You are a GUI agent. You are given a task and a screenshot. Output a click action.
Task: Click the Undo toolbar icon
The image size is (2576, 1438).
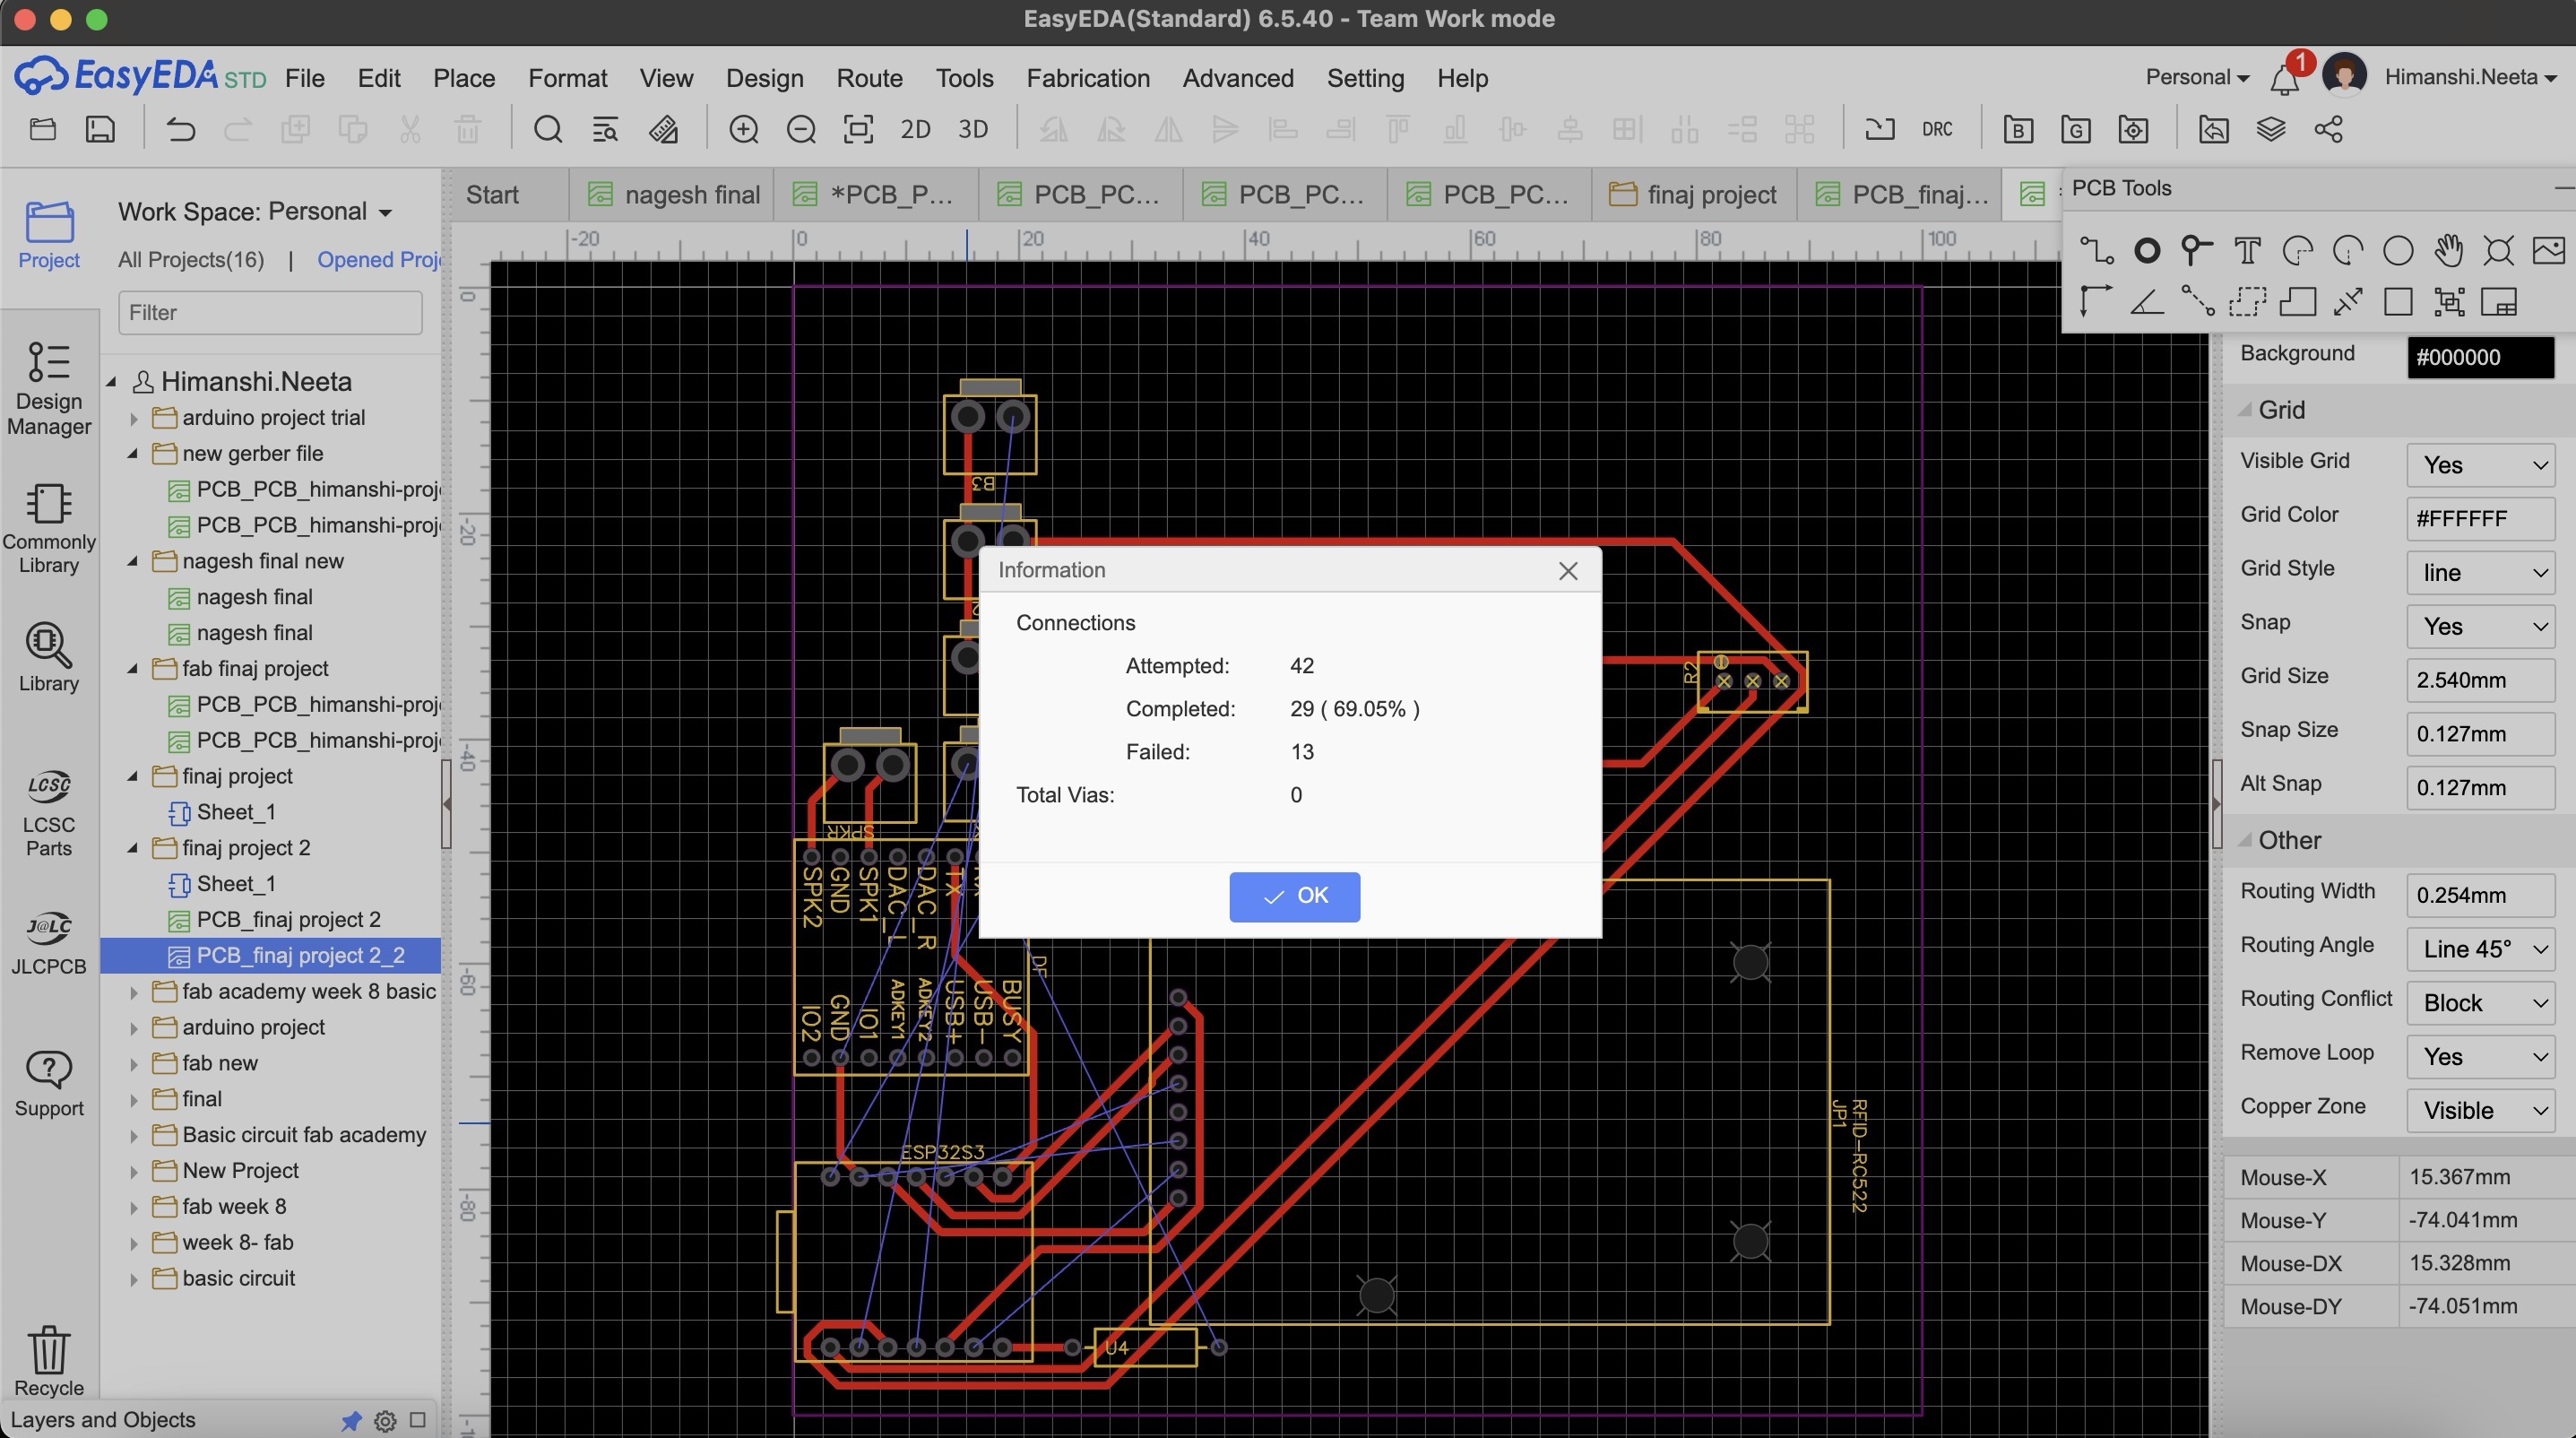(180, 130)
